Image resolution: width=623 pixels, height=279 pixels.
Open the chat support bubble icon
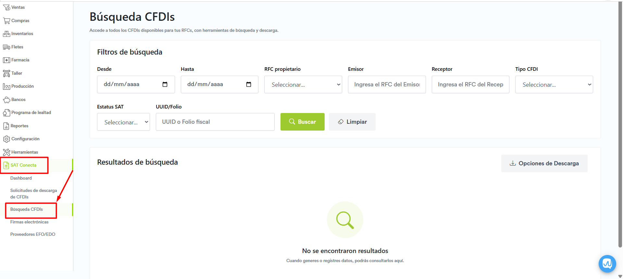(x=607, y=263)
